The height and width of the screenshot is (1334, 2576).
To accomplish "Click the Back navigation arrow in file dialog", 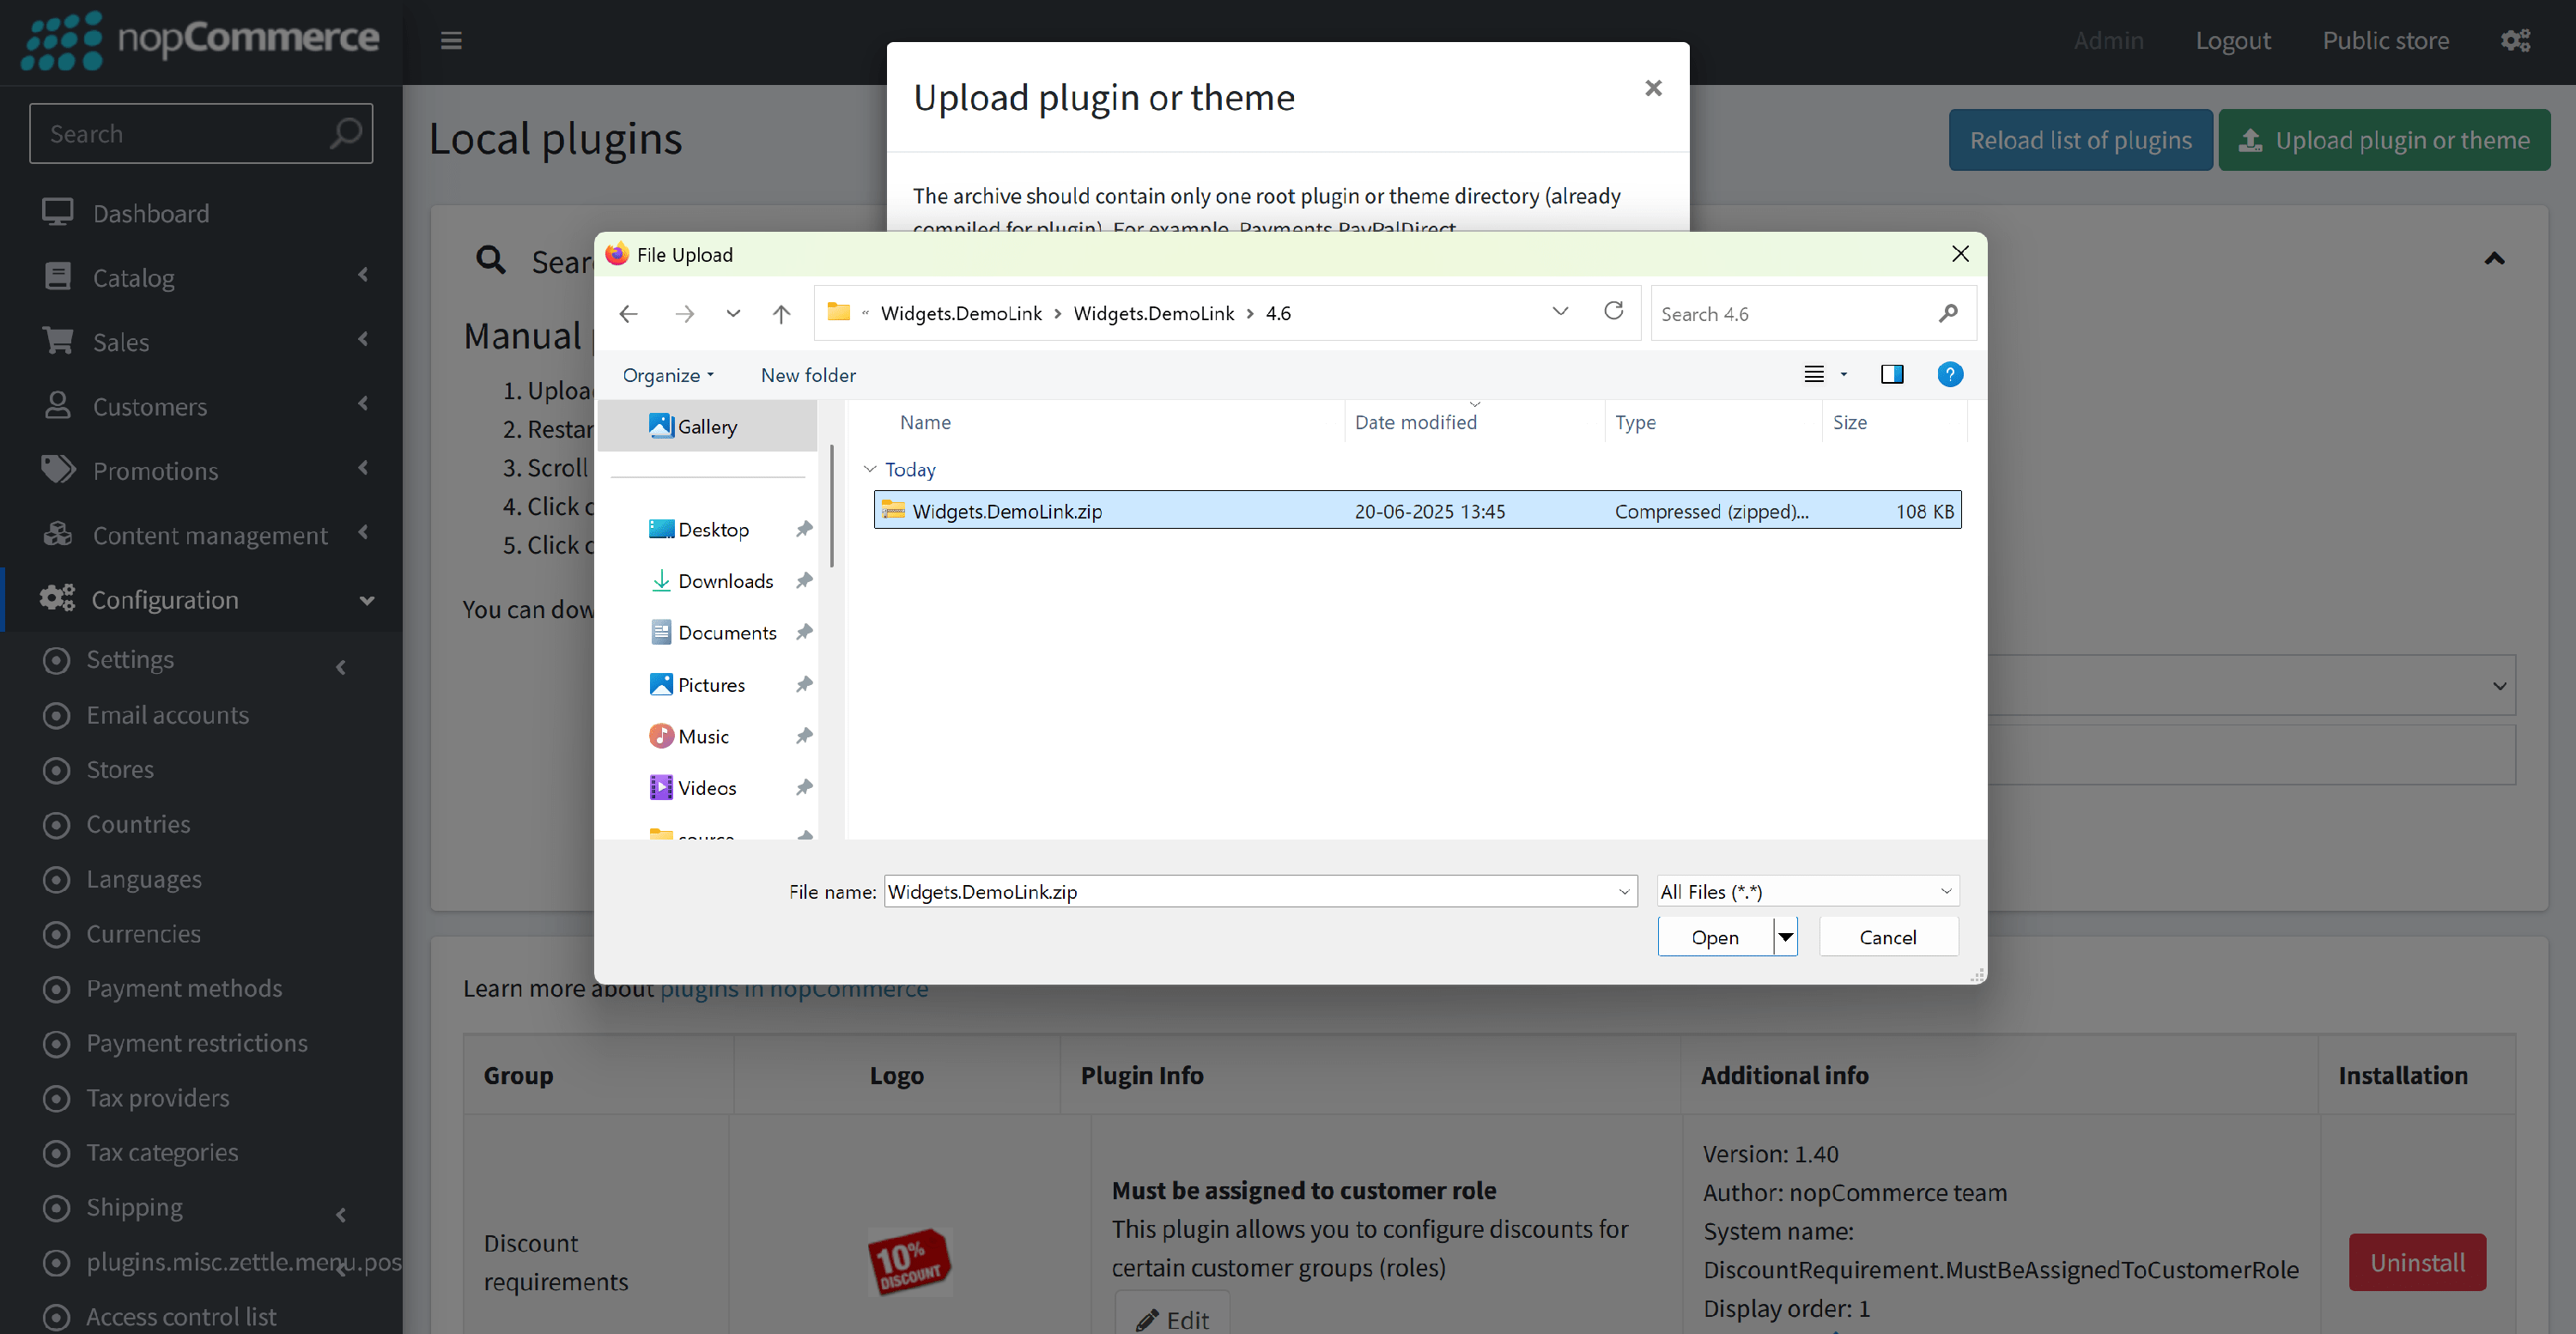I will point(628,314).
